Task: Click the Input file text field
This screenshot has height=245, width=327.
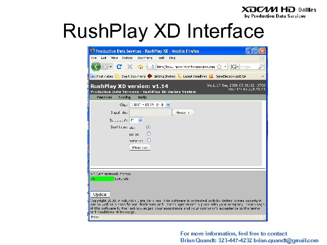Action: (150, 113)
